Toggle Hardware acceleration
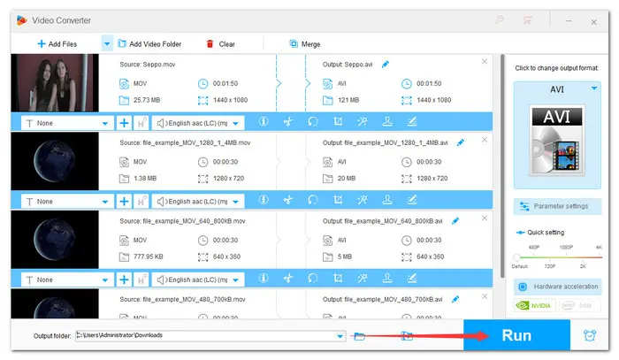The image size is (619, 360). click(x=557, y=287)
